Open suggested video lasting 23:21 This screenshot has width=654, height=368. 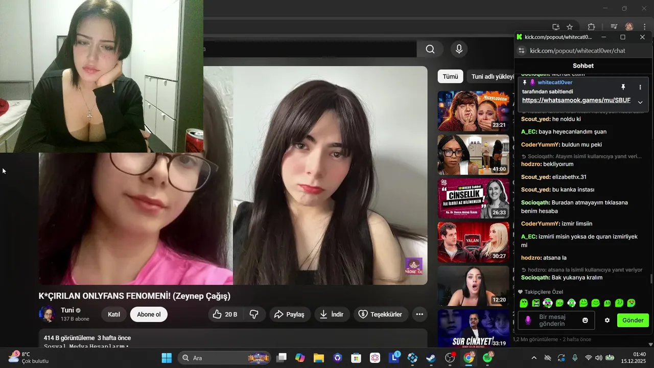pos(473,111)
